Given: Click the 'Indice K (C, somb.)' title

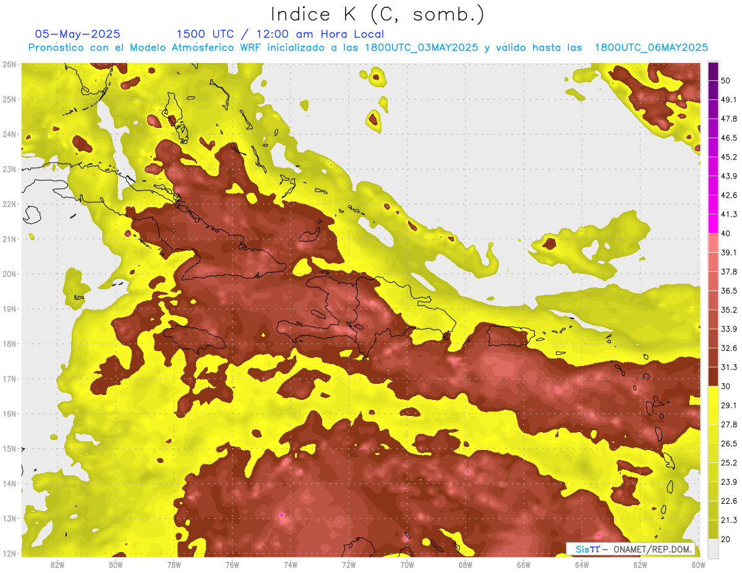Looking at the screenshot, I should click(x=378, y=14).
